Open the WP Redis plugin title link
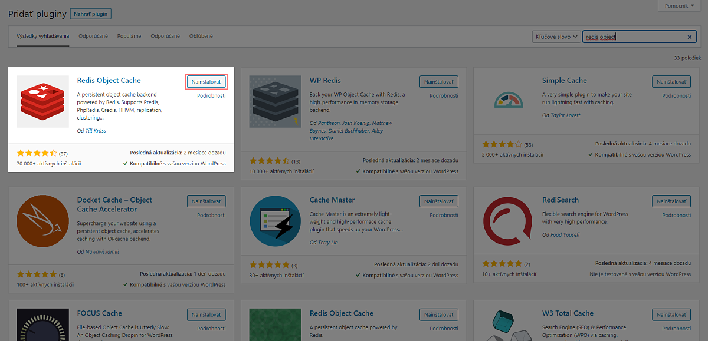This screenshot has height=341, width=708. pyautogui.click(x=325, y=80)
